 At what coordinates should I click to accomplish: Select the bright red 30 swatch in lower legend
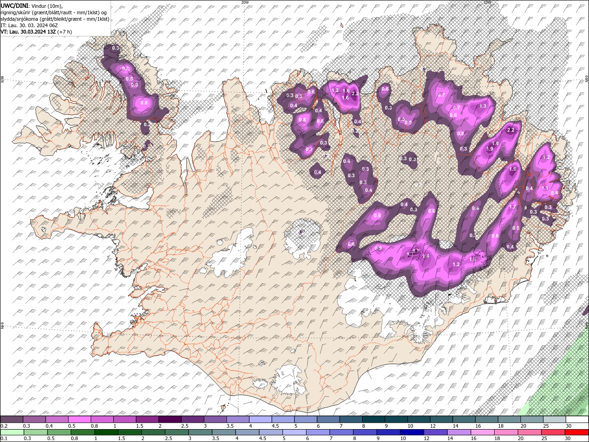tap(577, 432)
